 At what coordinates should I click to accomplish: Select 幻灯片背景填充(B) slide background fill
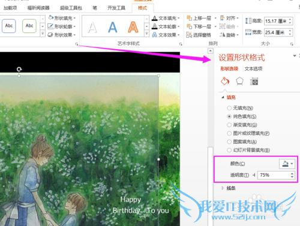(x=248, y=150)
